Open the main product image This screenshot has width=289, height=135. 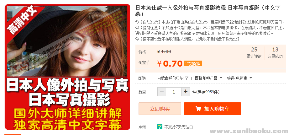coord(67,67)
